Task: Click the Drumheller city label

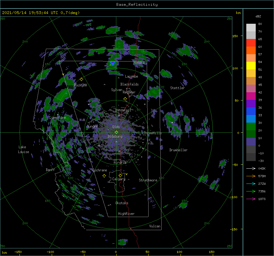Action: coord(178,150)
